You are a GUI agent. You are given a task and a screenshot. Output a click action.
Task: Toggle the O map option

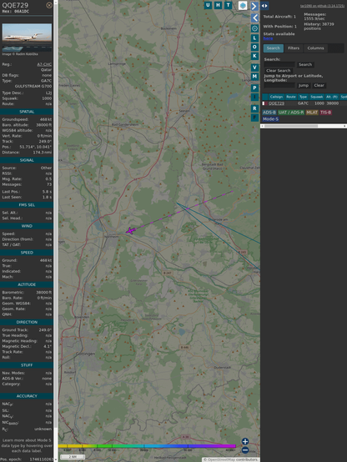(254, 47)
